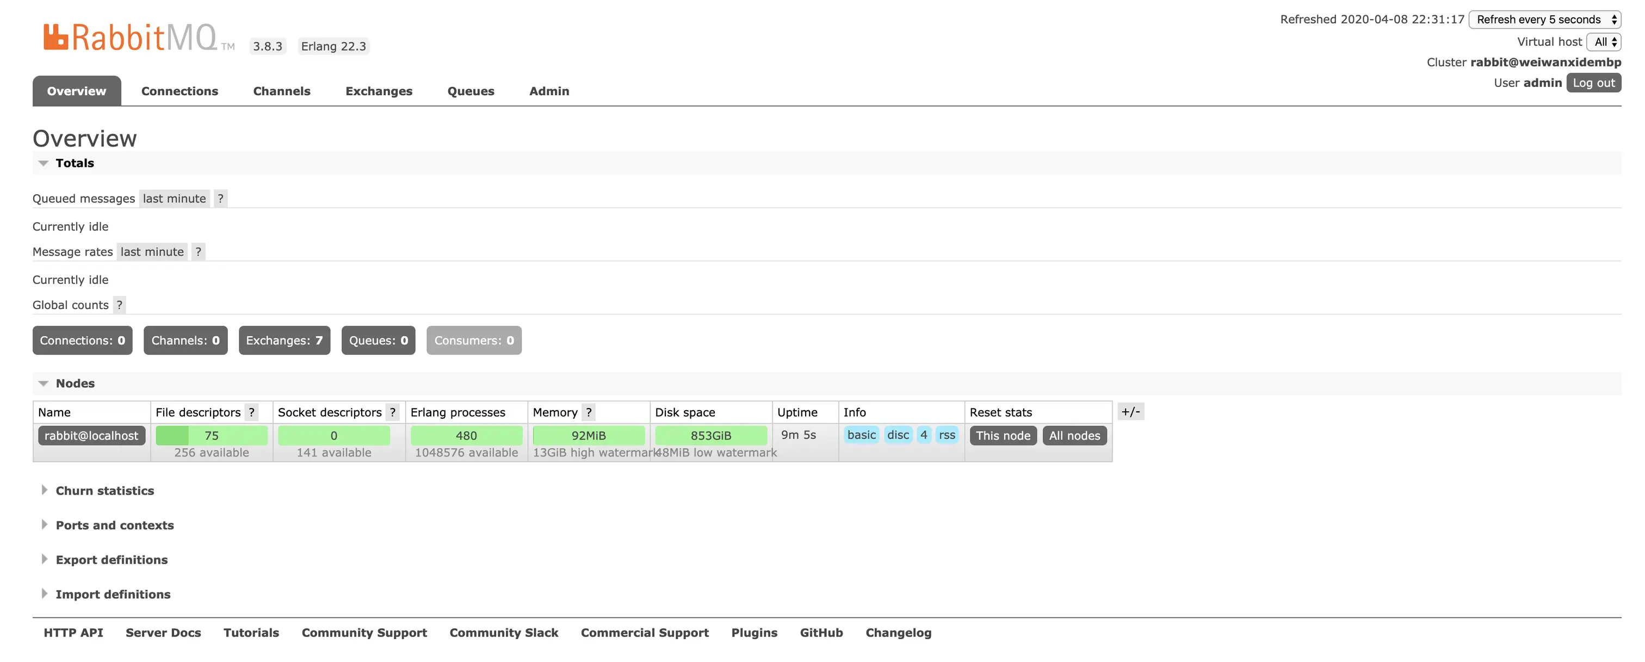
Task: Open the Refresh every 5 seconds dropdown
Action: [x=1544, y=19]
